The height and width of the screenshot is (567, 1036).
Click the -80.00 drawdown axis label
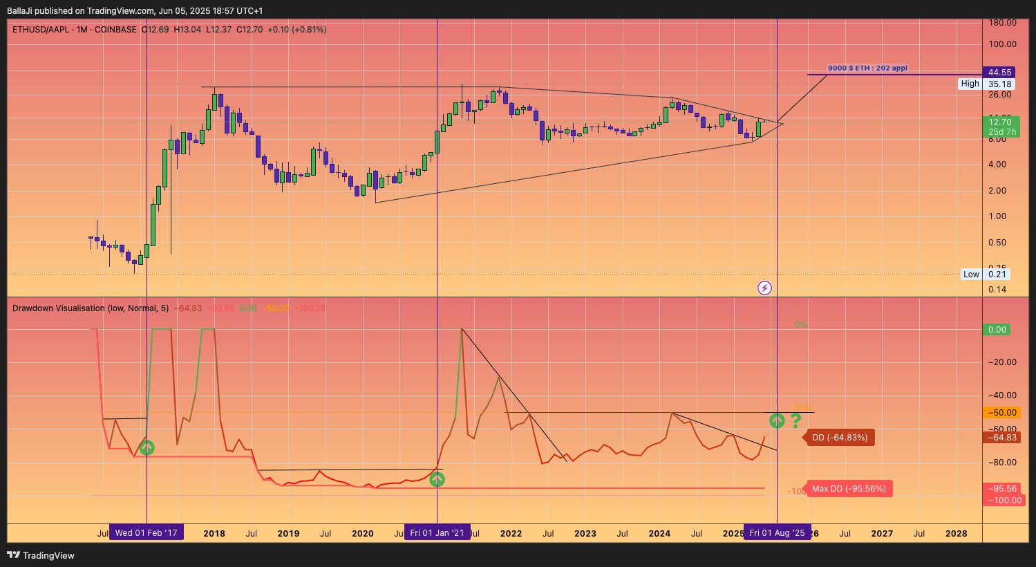point(1002,463)
